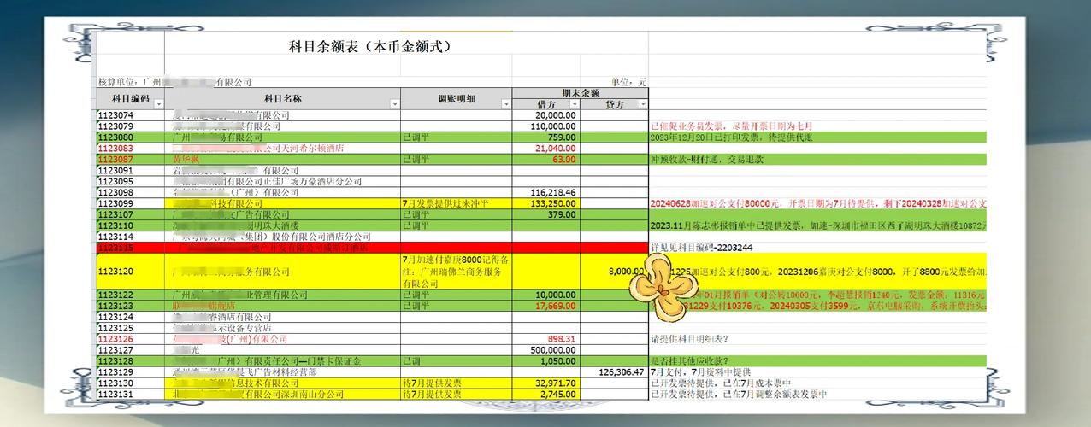Select account code cell 1123124
Screen dimensions: 1091x427
[130, 317]
